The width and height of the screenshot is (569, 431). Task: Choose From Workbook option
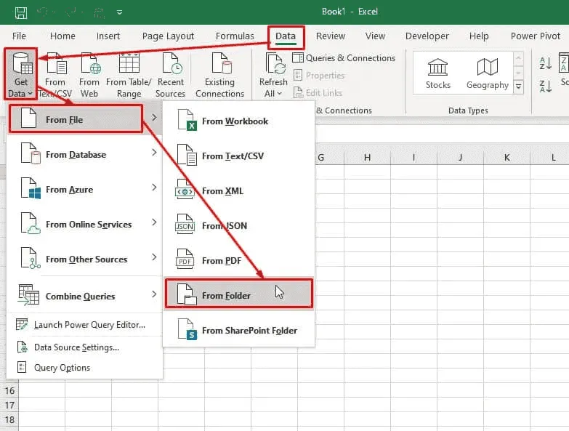[235, 121]
